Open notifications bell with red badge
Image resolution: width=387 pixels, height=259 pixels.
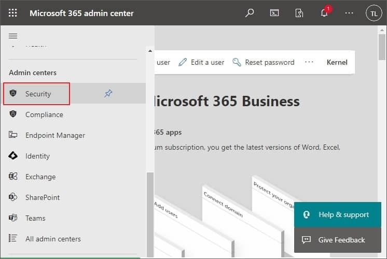pyautogui.click(x=325, y=12)
